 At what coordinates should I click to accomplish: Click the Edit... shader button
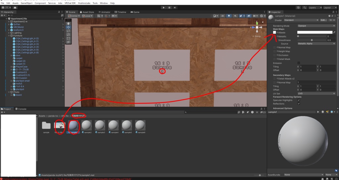click(323, 20)
